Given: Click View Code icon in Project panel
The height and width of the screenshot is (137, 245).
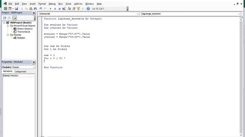Looking at the screenshot, I should tap(5, 18).
